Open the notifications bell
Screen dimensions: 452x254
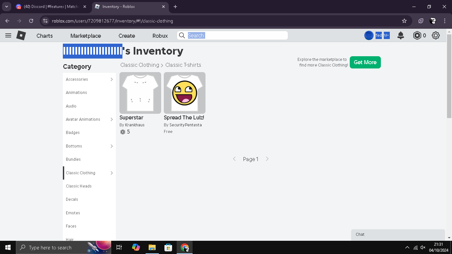[x=401, y=35]
